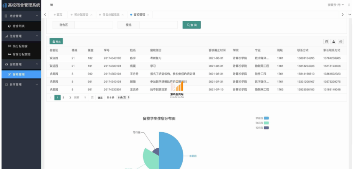Click the reason cell 考研复习
Viewport: 355px width, 169px height.
[x=156, y=58]
